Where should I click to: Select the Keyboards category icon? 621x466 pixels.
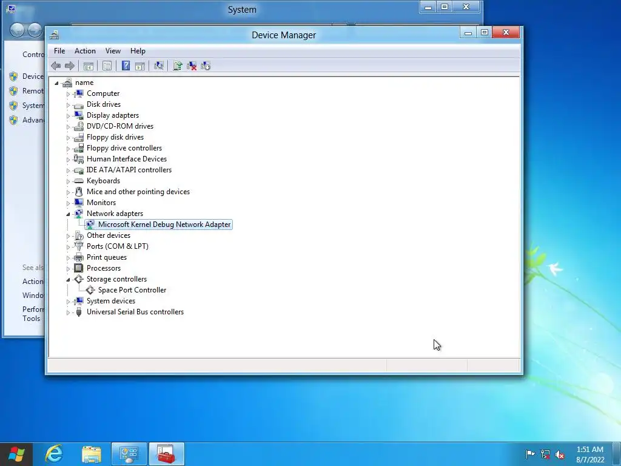[79, 181]
